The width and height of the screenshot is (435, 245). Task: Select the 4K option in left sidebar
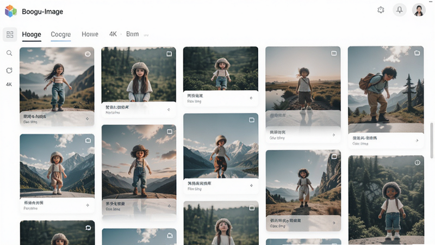click(9, 84)
